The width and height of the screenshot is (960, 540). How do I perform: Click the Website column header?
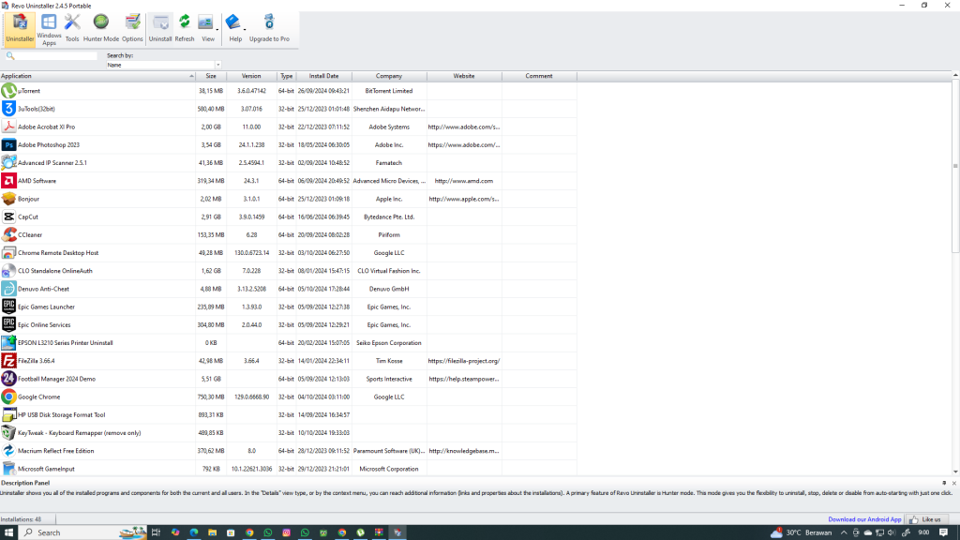pos(464,76)
